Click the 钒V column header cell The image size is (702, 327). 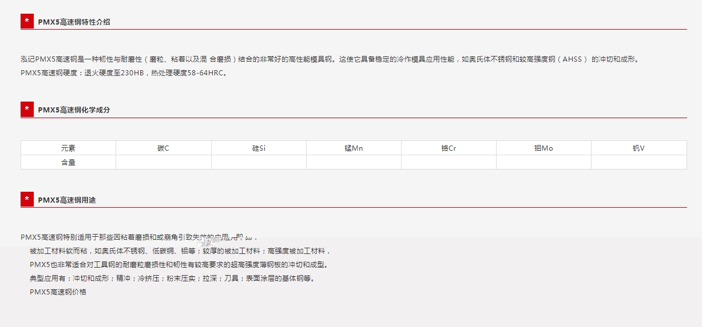(638, 148)
